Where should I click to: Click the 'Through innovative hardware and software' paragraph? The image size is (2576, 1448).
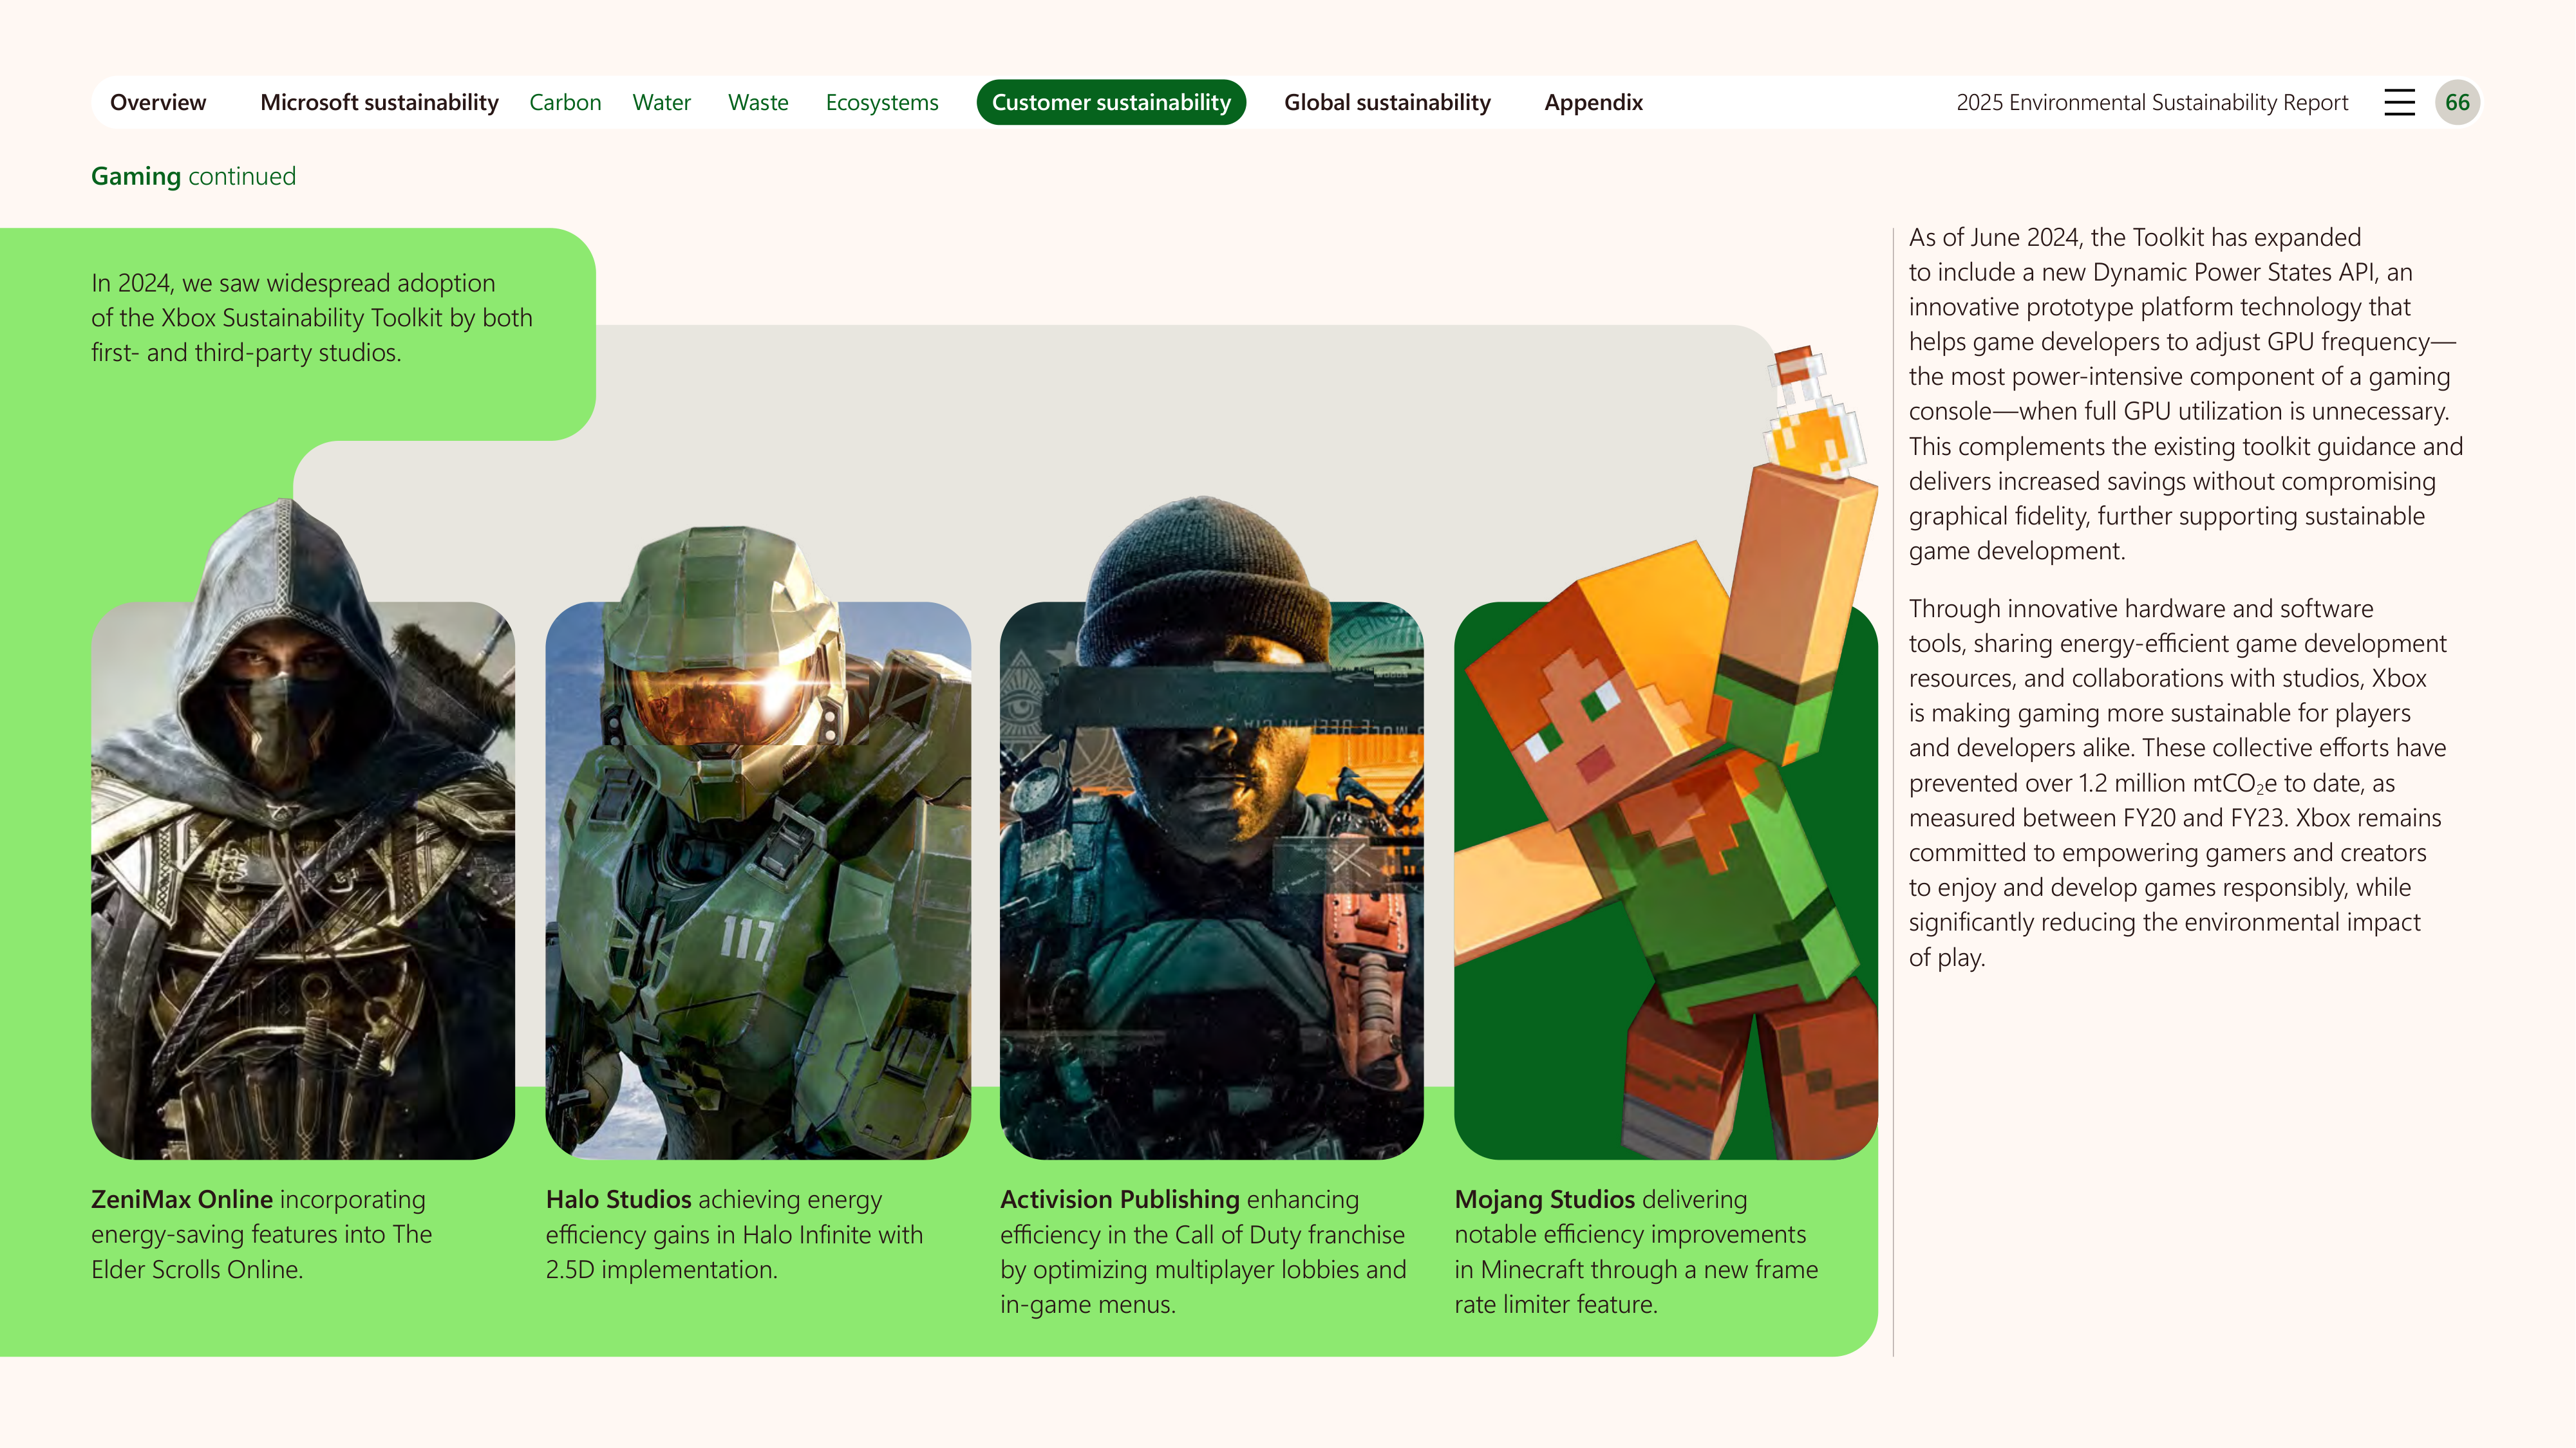coord(2177,783)
